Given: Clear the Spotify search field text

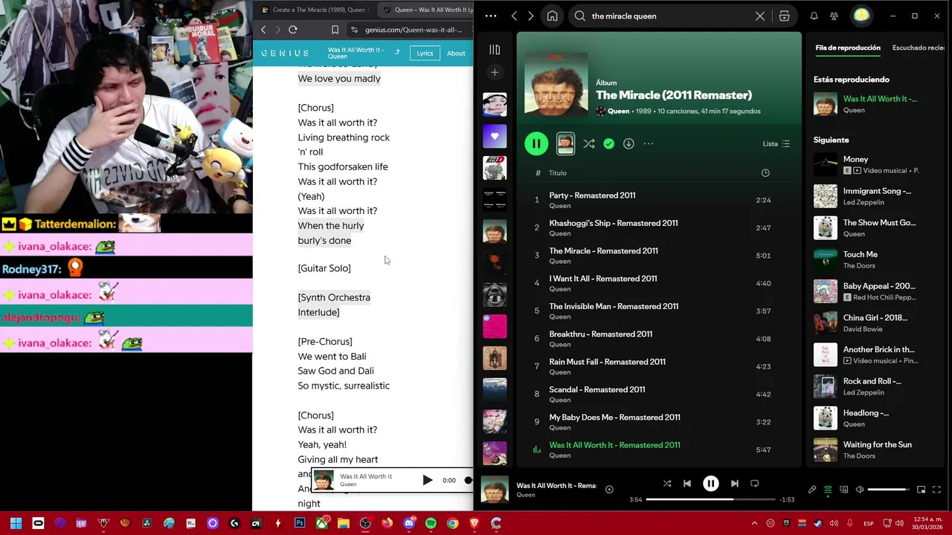Looking at the screenshot, I should (x=759, y=16).
